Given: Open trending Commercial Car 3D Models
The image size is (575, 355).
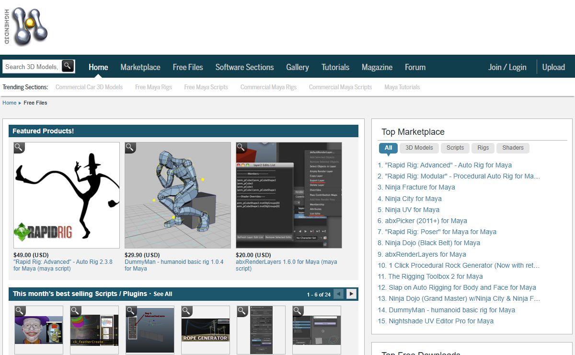Looking at the screenshot, I should [89, 87].
